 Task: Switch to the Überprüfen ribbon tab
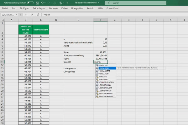click(x=77, y=8)
